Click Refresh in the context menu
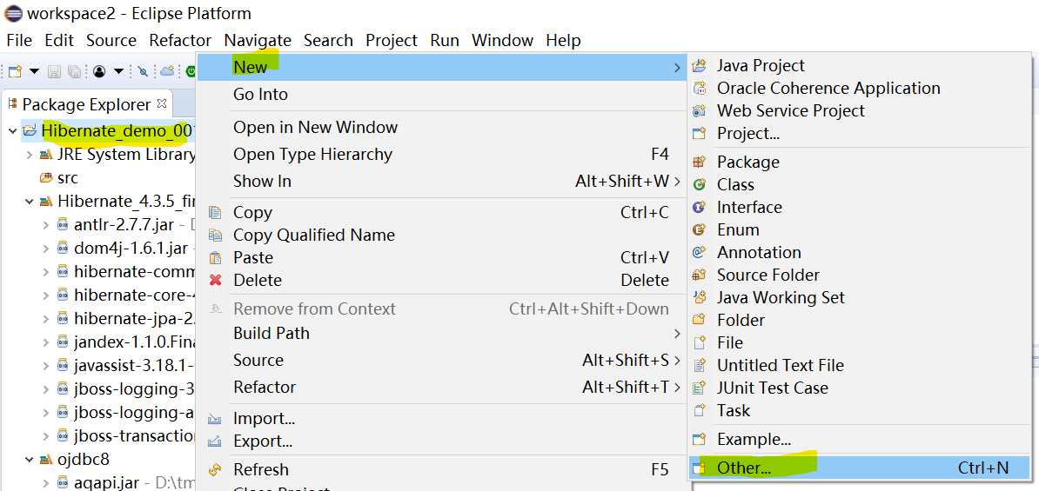The height and width of the screenshot is (491, 1039). pyautogui.click(x=441, y=469)
